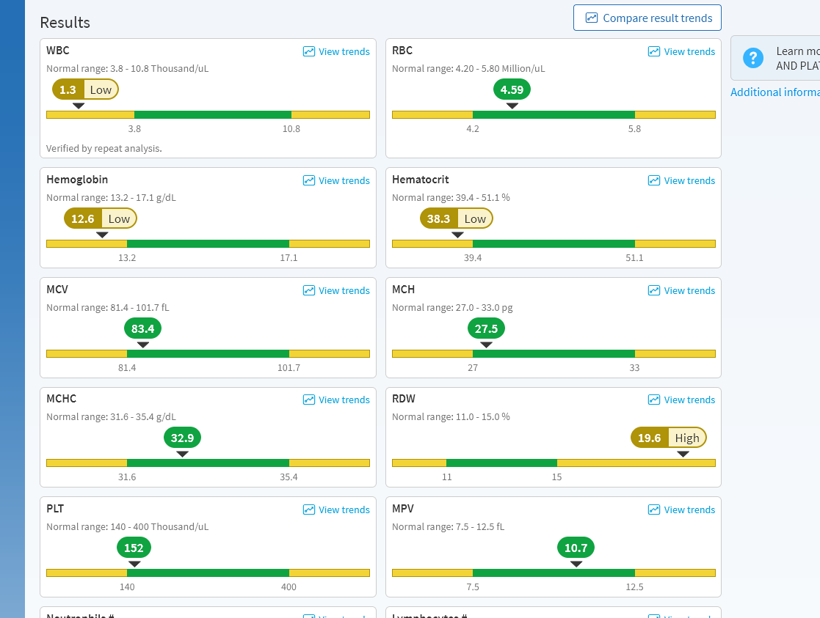Click the RBC 4.59 value badge
820x618 pixels.
pyautogui.click(x=512, y=90)
